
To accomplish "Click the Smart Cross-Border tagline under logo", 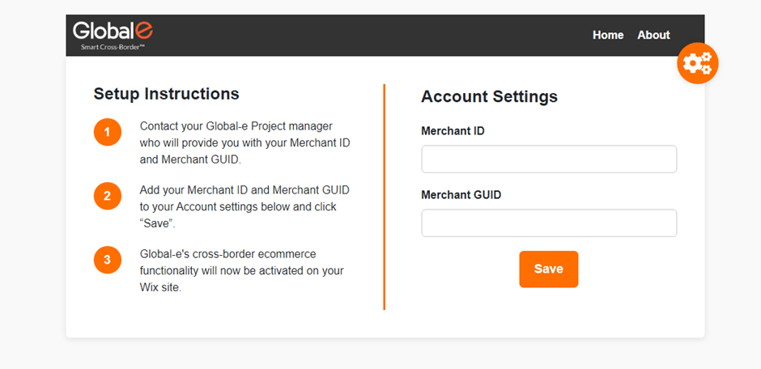I will pyautogui.click(x=113, y=48).
